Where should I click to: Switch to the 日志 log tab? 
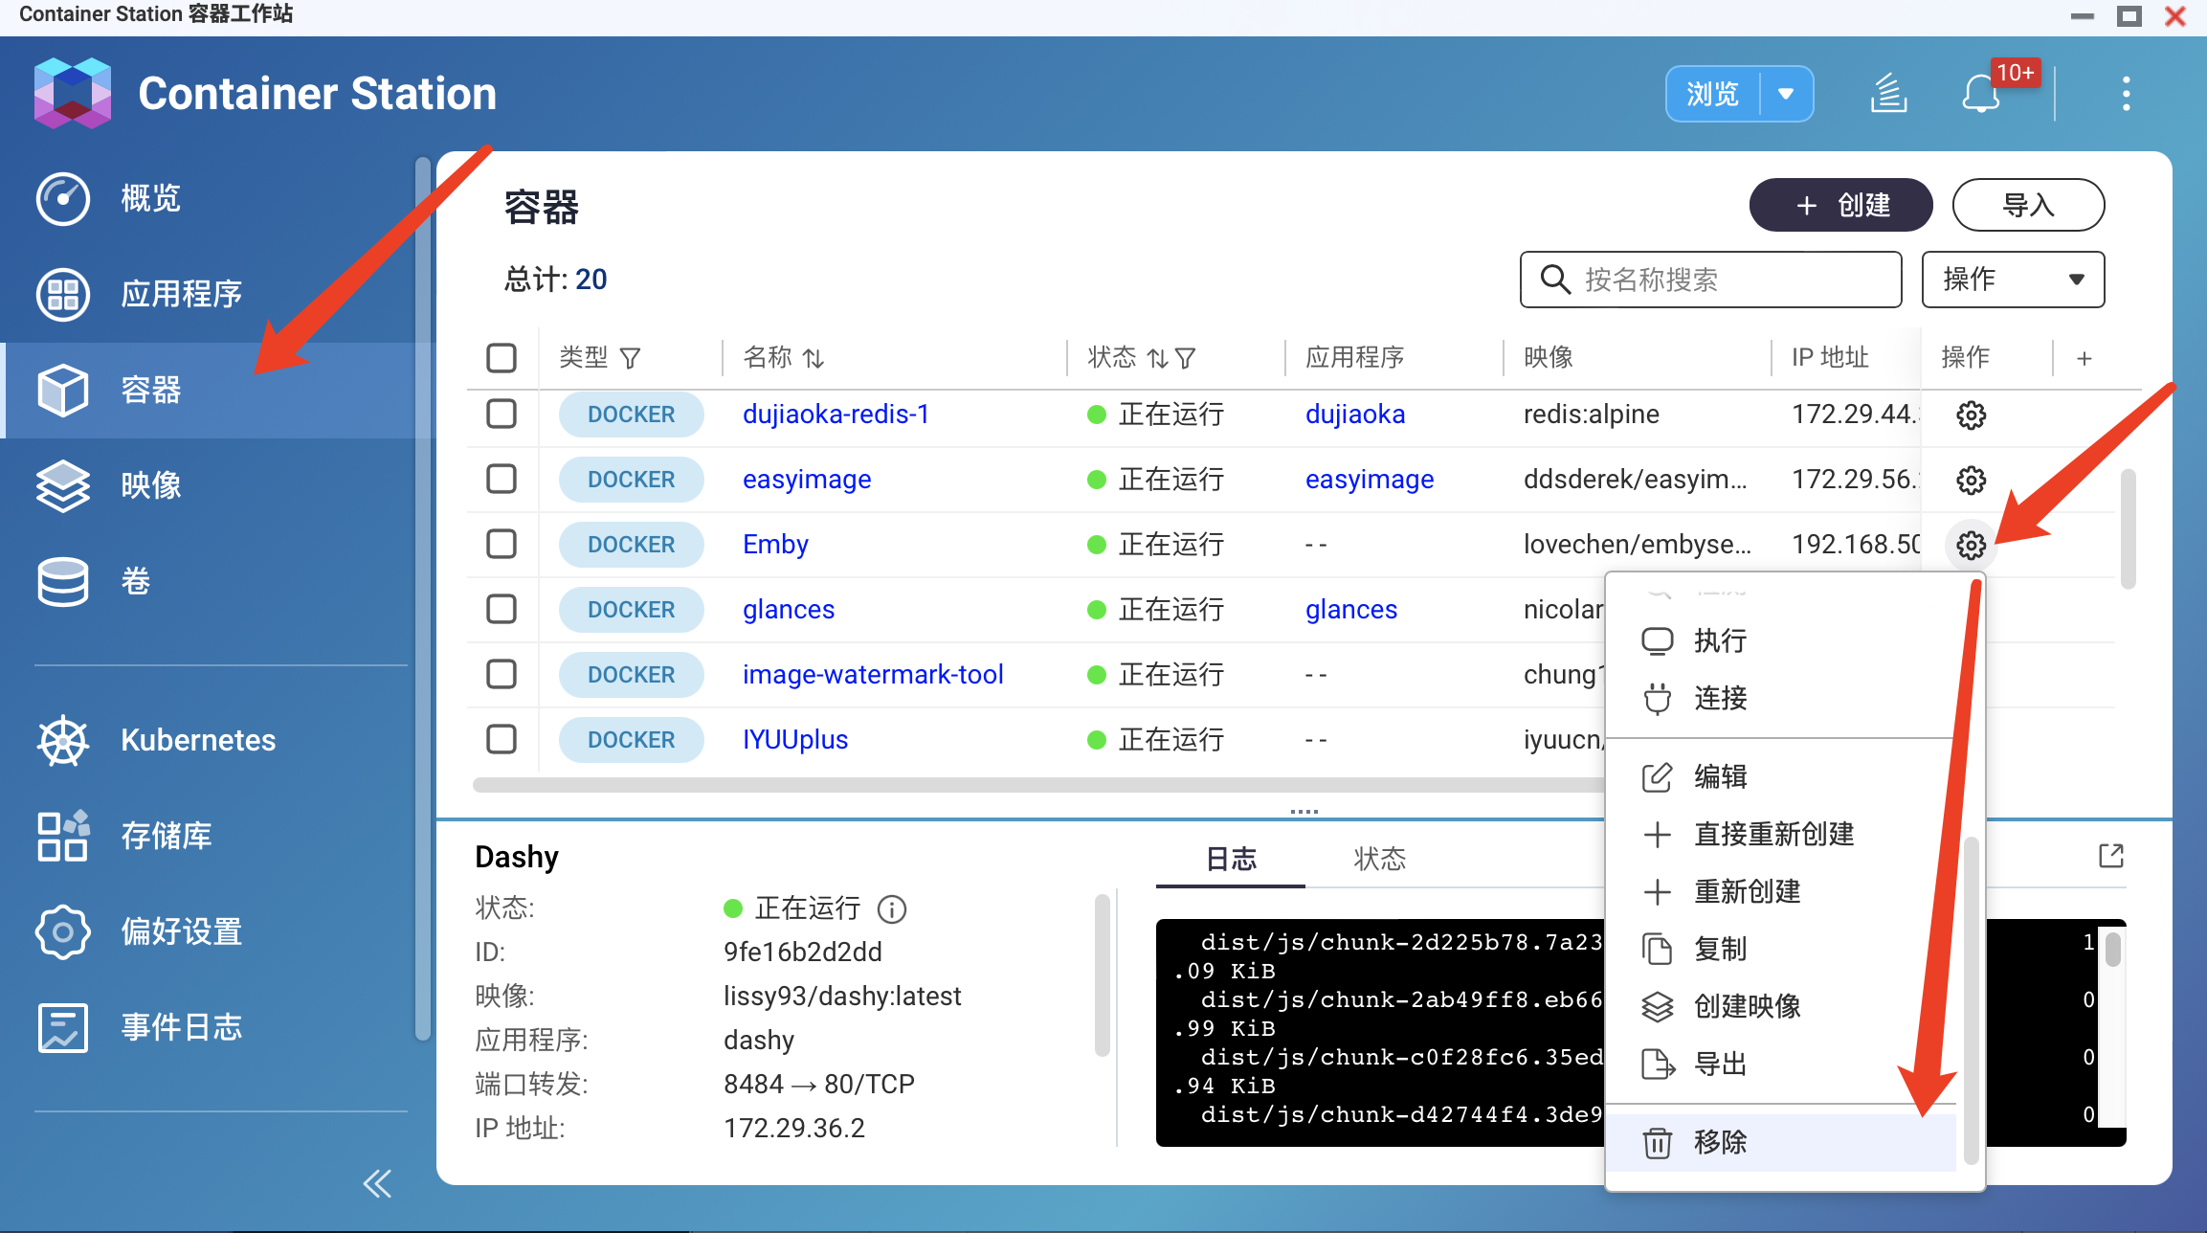(1231, 859)
